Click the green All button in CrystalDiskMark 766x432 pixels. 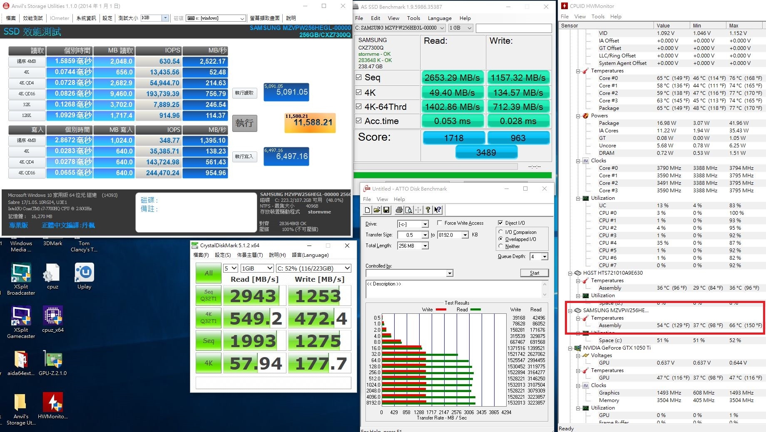tap(209, 273)
